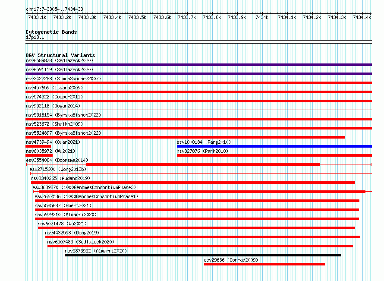Select the red bar under nsv4432598
This screenshot has height=281, width=384.
click(202, 237)
